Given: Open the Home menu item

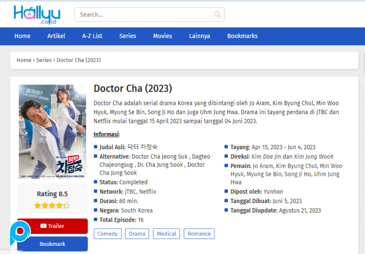Looking at the screenshot, I should coord(22,36).
